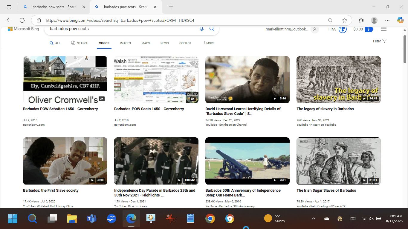Open the Bing hamburger menu
408x229 pixels.
click(384, 29)
